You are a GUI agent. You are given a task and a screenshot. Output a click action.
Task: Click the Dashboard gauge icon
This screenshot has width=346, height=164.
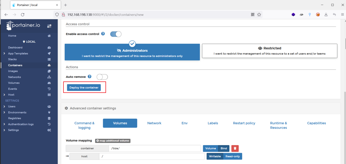49,48
